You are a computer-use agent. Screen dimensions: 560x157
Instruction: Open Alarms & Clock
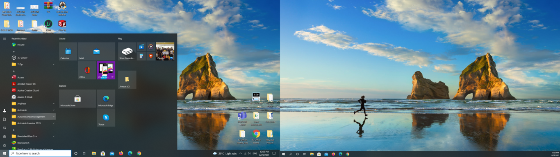[x=33, y=97]
